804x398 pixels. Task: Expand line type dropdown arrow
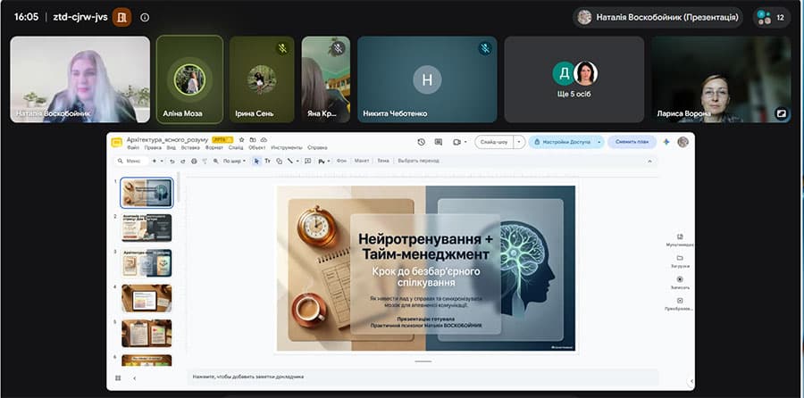click(297, 161)
